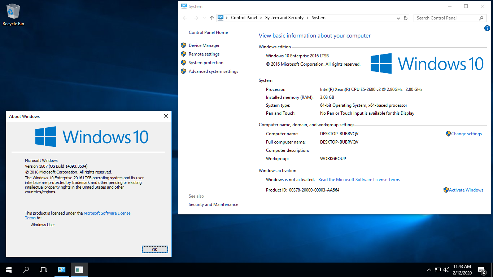Click 'Version 1607 (OS Build 14393.3504)' text
This screenshot has height=277, width=493.
[x=56, y=166]
